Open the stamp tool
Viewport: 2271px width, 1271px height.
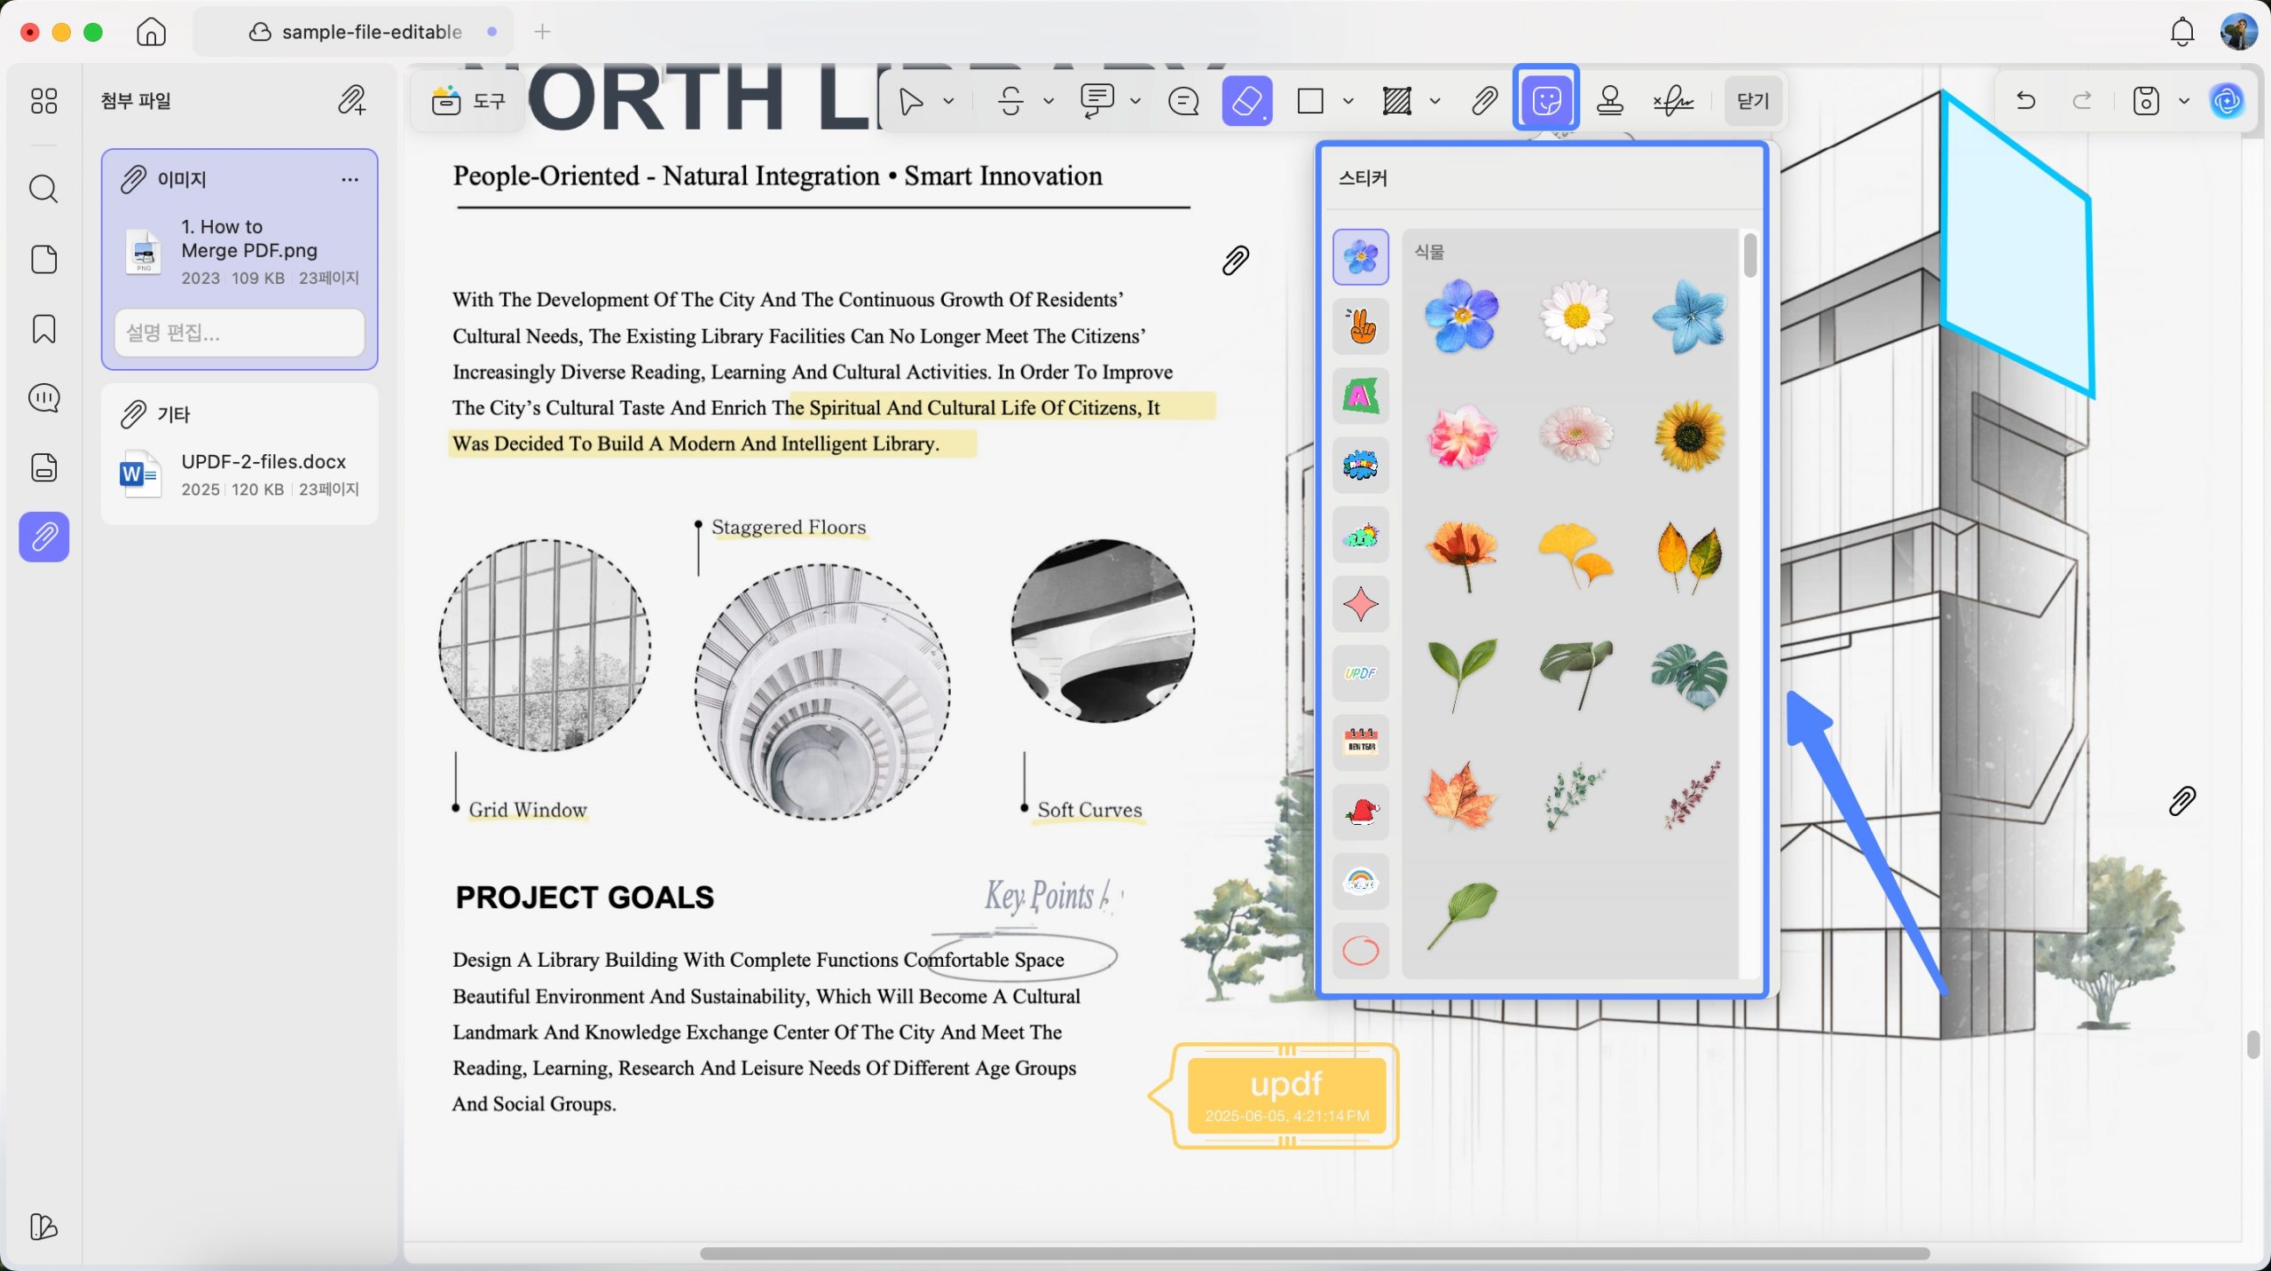tap(1610, 101)
